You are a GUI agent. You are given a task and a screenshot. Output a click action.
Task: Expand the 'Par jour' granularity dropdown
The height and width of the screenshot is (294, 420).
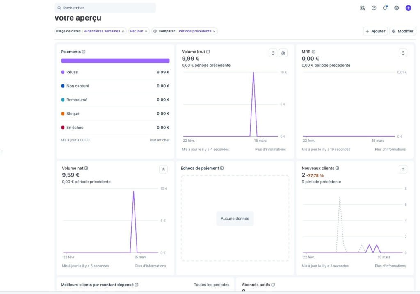[139, 31]
